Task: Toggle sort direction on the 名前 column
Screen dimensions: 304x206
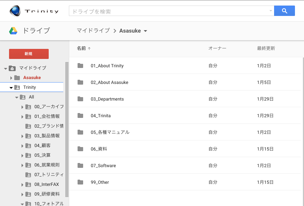Action: click(82, 48)
